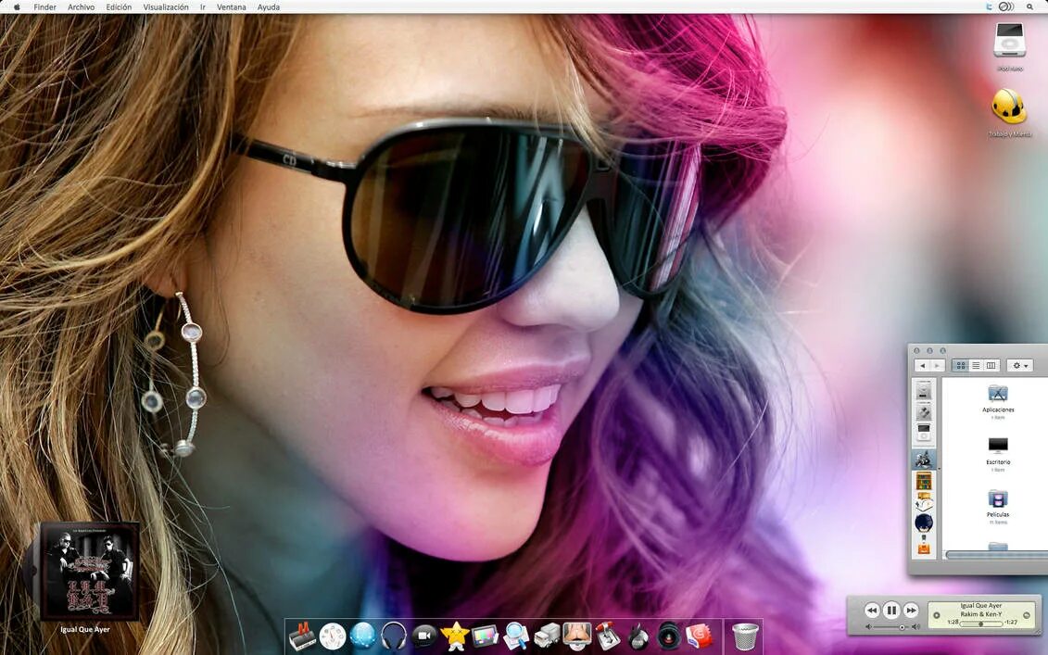Image resolution: width=1048 pixels, height=655 pixels.
Task: Select the crate box icon in Finder sidebar
Action: 924,500
